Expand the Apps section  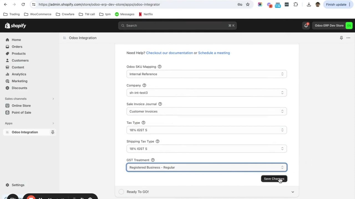tap(53, 123)
